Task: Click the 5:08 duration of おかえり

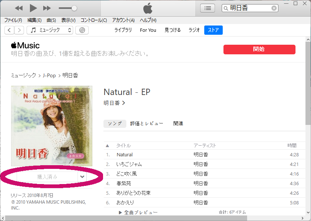Action: (x=294, y=203)
